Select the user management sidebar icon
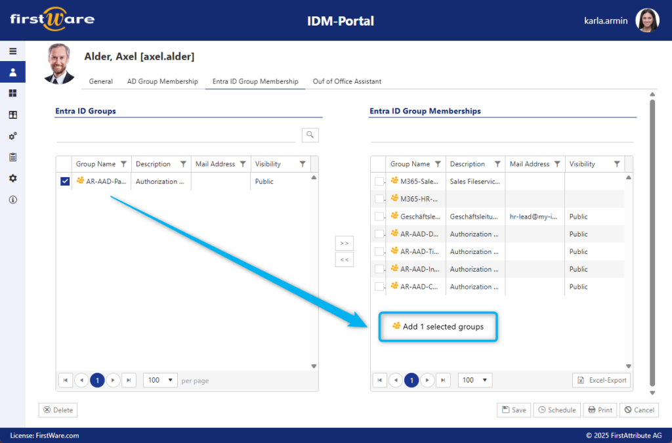This screenshot has height=443, width=672. click(12, 72)
